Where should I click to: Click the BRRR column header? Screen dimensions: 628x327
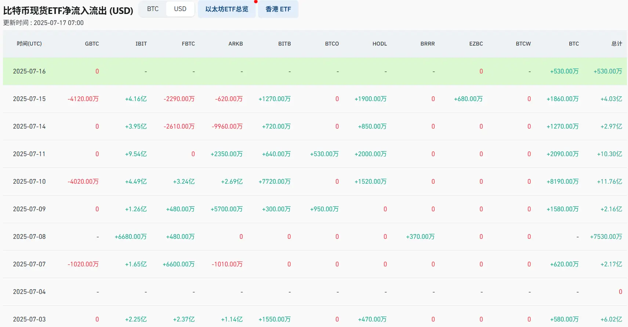(428, 44)
